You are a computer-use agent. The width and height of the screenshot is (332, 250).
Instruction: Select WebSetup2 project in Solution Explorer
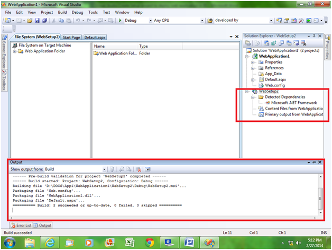click(x=269, y=91)
